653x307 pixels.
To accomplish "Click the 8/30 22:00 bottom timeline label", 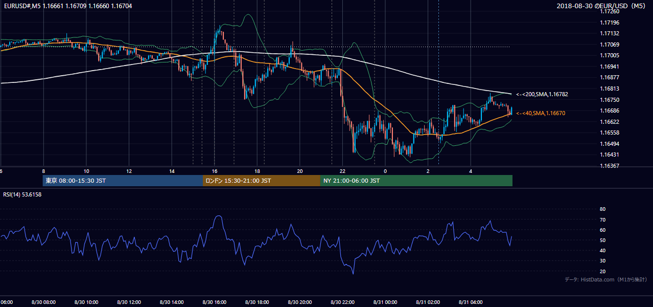I will 342,302.
